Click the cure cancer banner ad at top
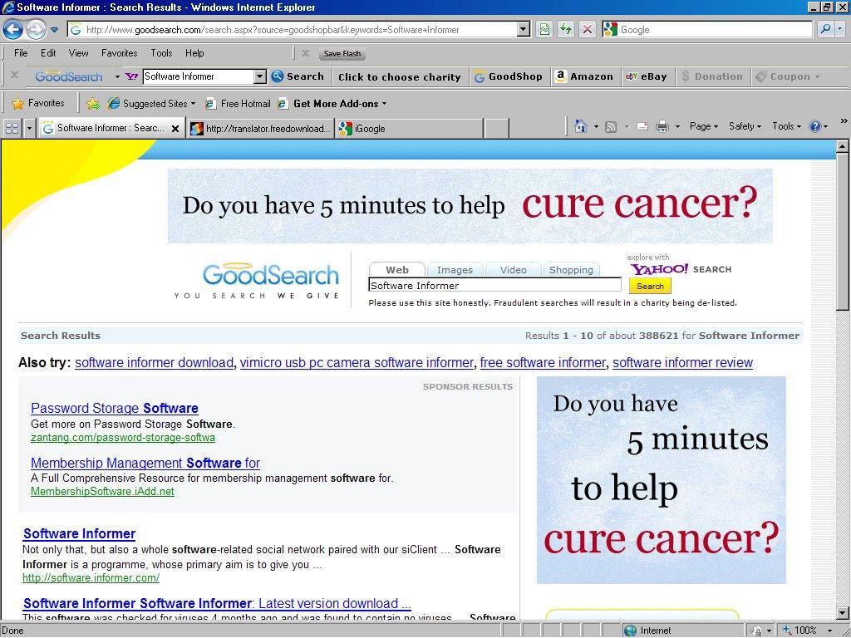 pyautogui.click(x=470, y=206)
